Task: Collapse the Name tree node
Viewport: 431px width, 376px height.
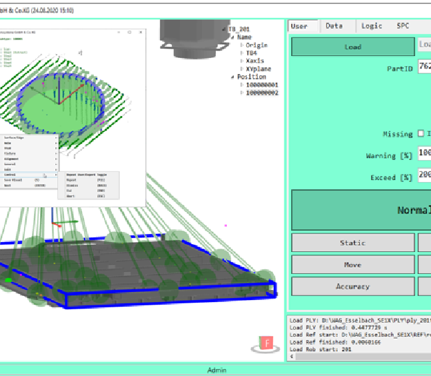Action: tap(232, 37)
